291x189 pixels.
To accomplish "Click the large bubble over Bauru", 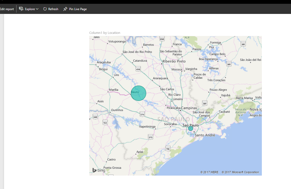I will 138,93.
